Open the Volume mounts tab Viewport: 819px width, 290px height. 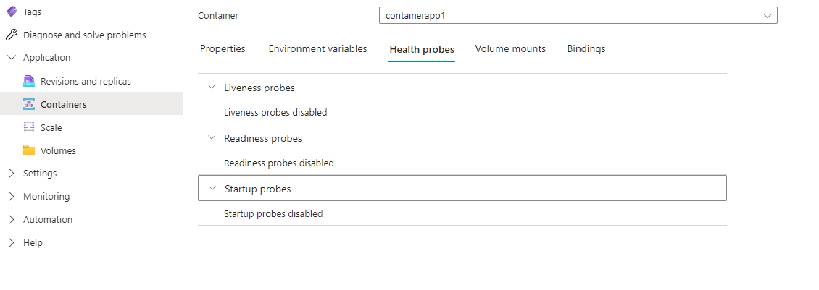pos(510,49)
